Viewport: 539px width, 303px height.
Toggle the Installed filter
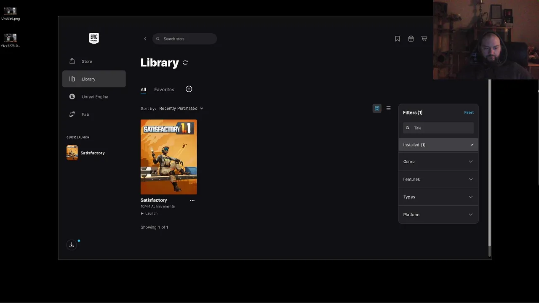[438, 145]
